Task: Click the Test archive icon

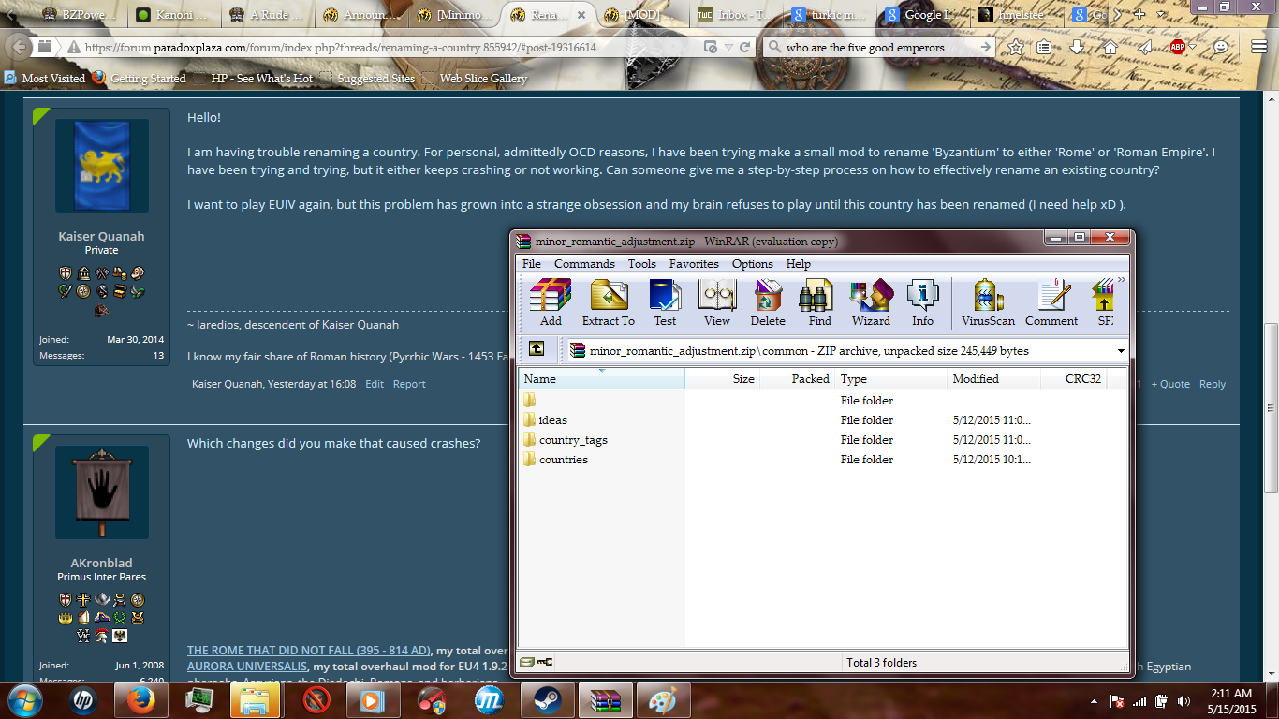Action: click(x=665, y=300)
